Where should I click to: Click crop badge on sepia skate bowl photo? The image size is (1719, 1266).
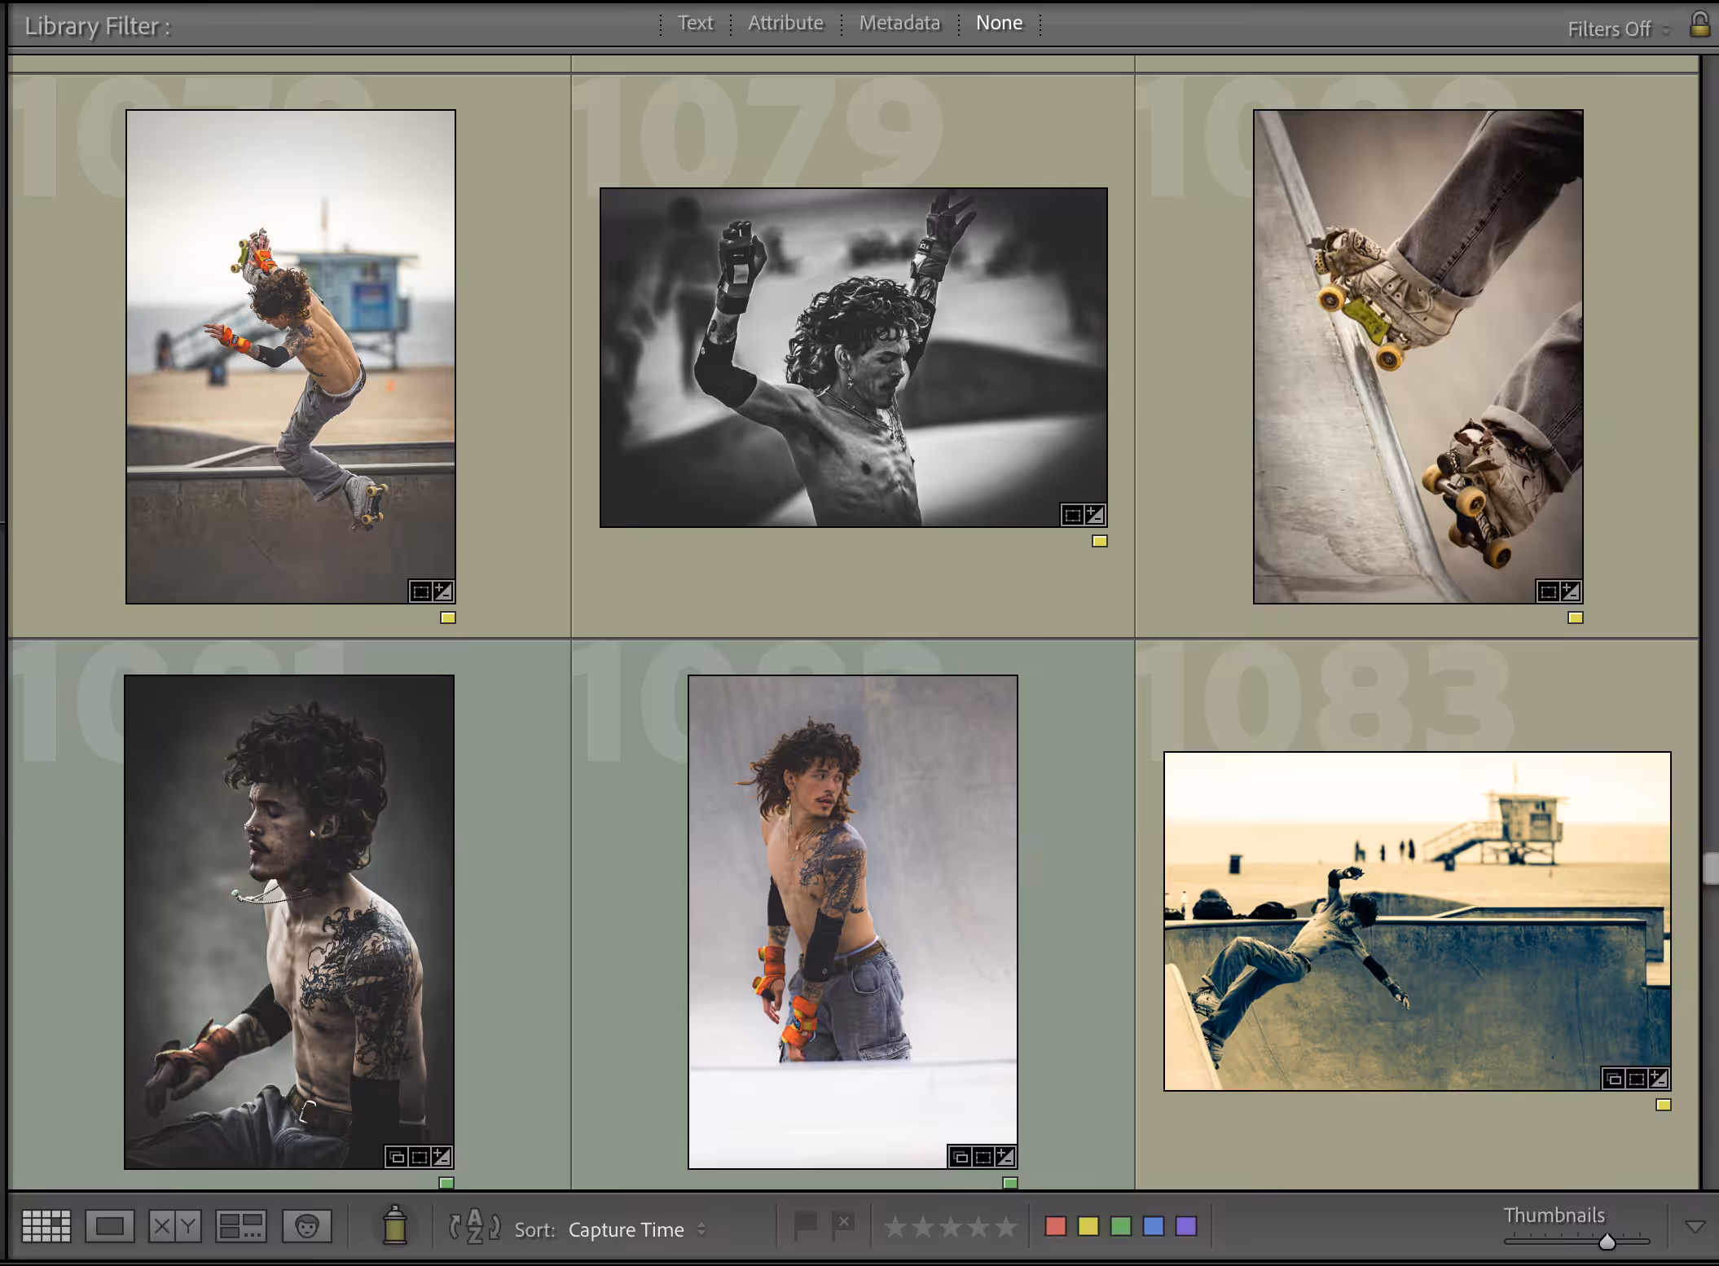(x=1636, y=1079)
